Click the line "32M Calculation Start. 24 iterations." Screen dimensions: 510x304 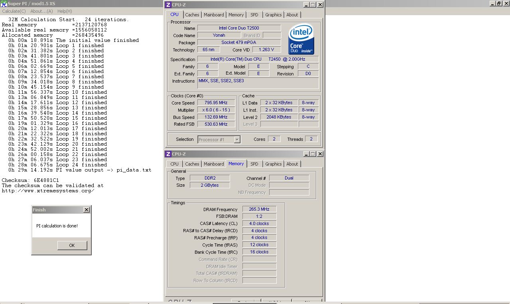(x=69, y=20)
